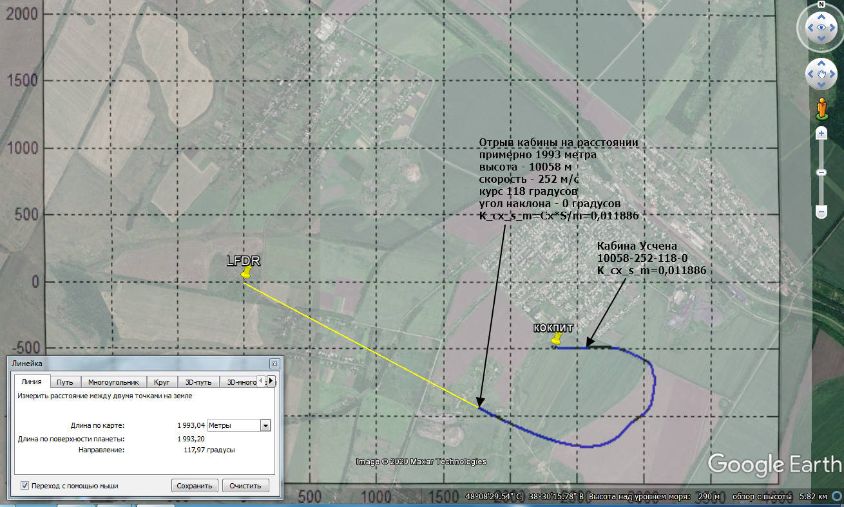
Task: Open the Метры units dropdown
Action: pos(238,425)
